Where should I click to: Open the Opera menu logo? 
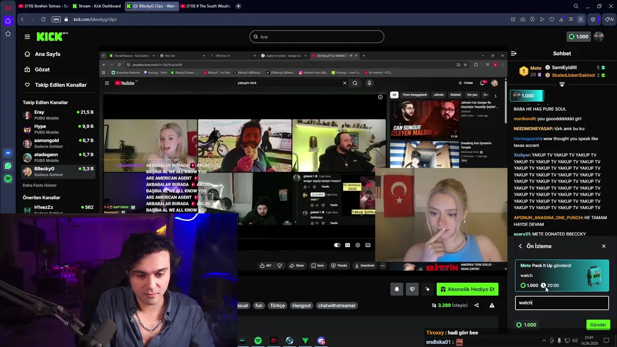[x=8, y=8]
